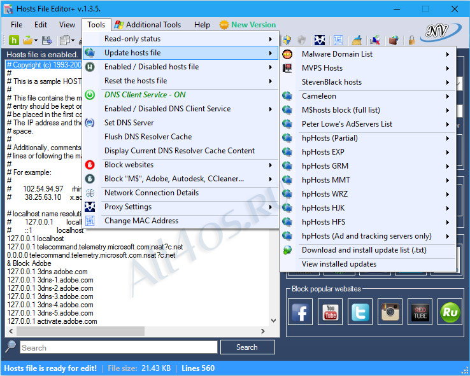
Task: Click the MVPS Hosts computer icon
Action: click(x=287, y=68)
